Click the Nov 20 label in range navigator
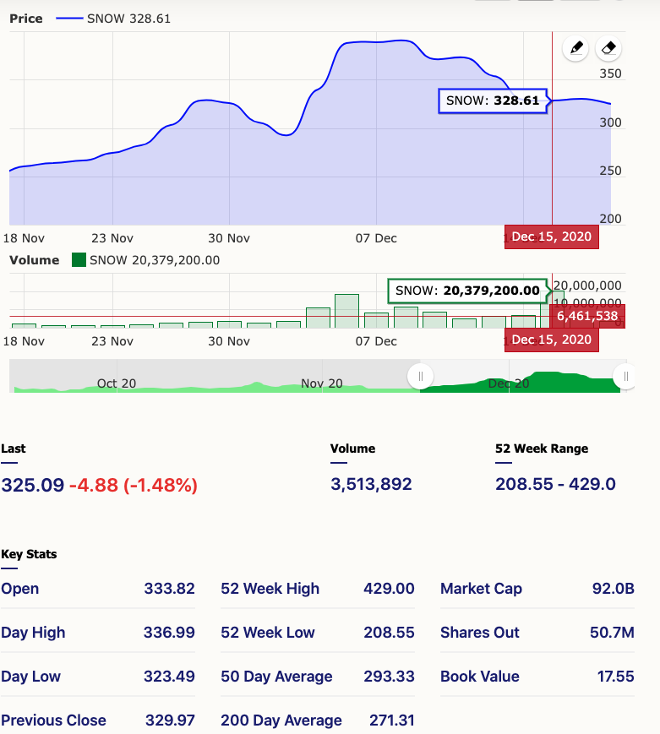The height and width of the screenshot is (734, 660). (321, 383)
